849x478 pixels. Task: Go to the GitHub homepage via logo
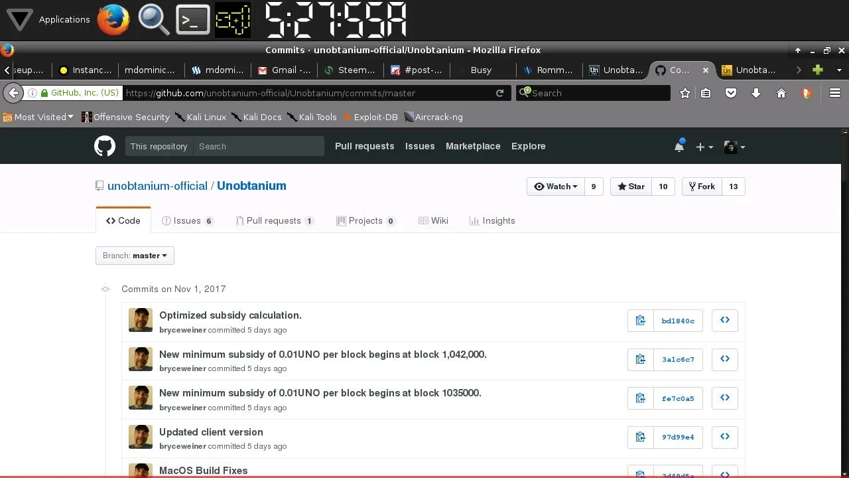[105, 146]
